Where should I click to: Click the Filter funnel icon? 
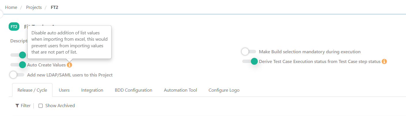pyautogui.click(x=17, y=106)
